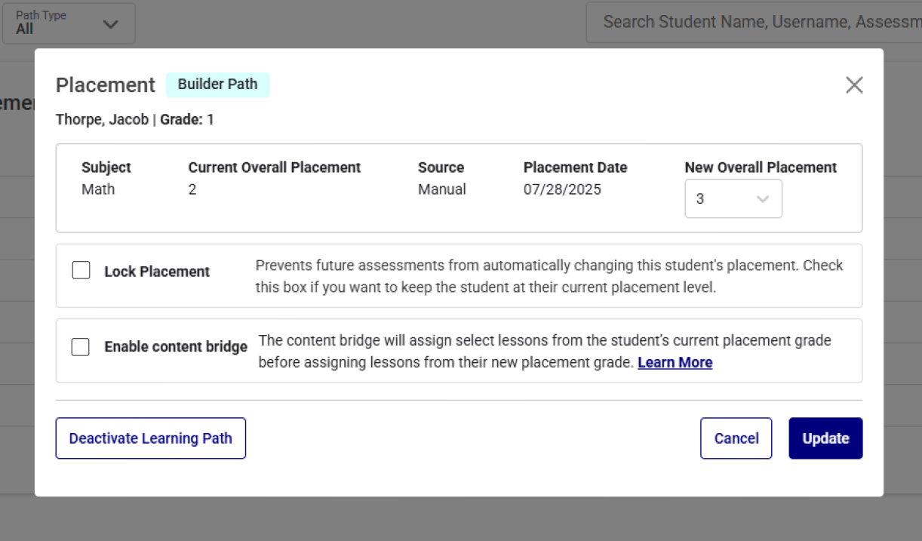Image resolution: width=922 pixels, height=541 pixels.
Task: Deactivate the student's learning path
Action: click(150, 438)
